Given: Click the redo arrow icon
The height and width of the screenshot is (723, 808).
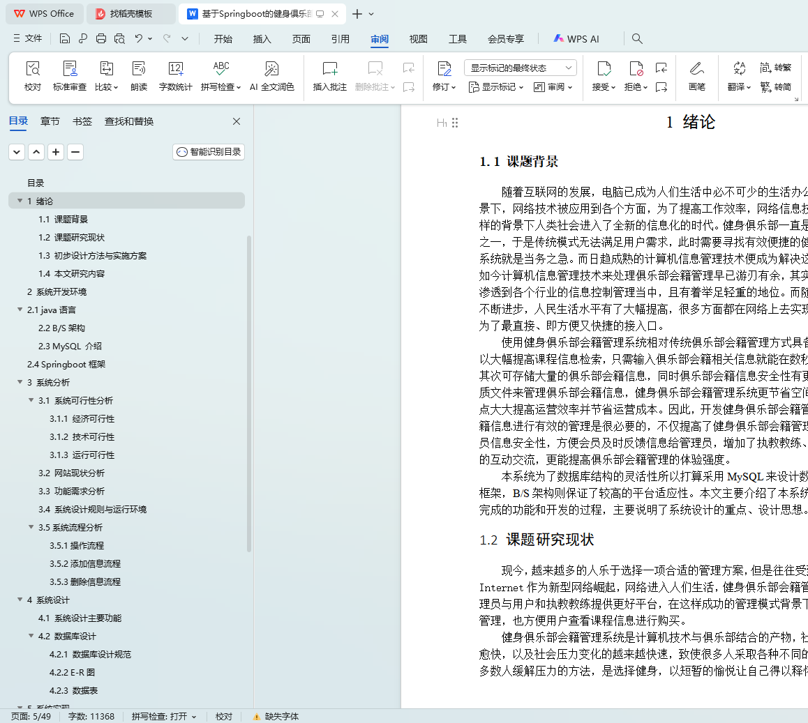Looking at the screenshot, I should (167, 38).
